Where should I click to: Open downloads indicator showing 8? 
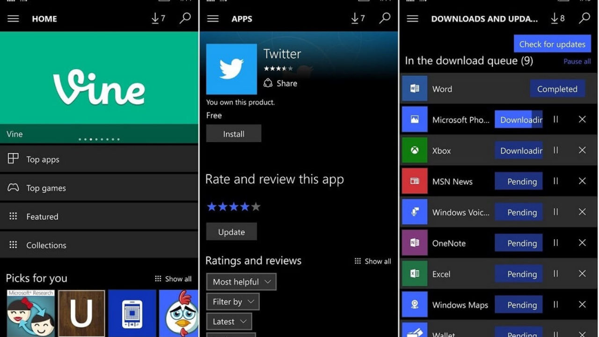[558, 19]
